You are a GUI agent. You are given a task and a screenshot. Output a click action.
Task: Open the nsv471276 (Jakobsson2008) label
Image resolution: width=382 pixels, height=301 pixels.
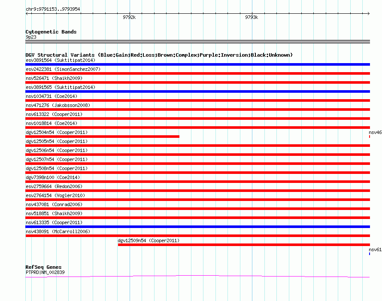point(58,105)
